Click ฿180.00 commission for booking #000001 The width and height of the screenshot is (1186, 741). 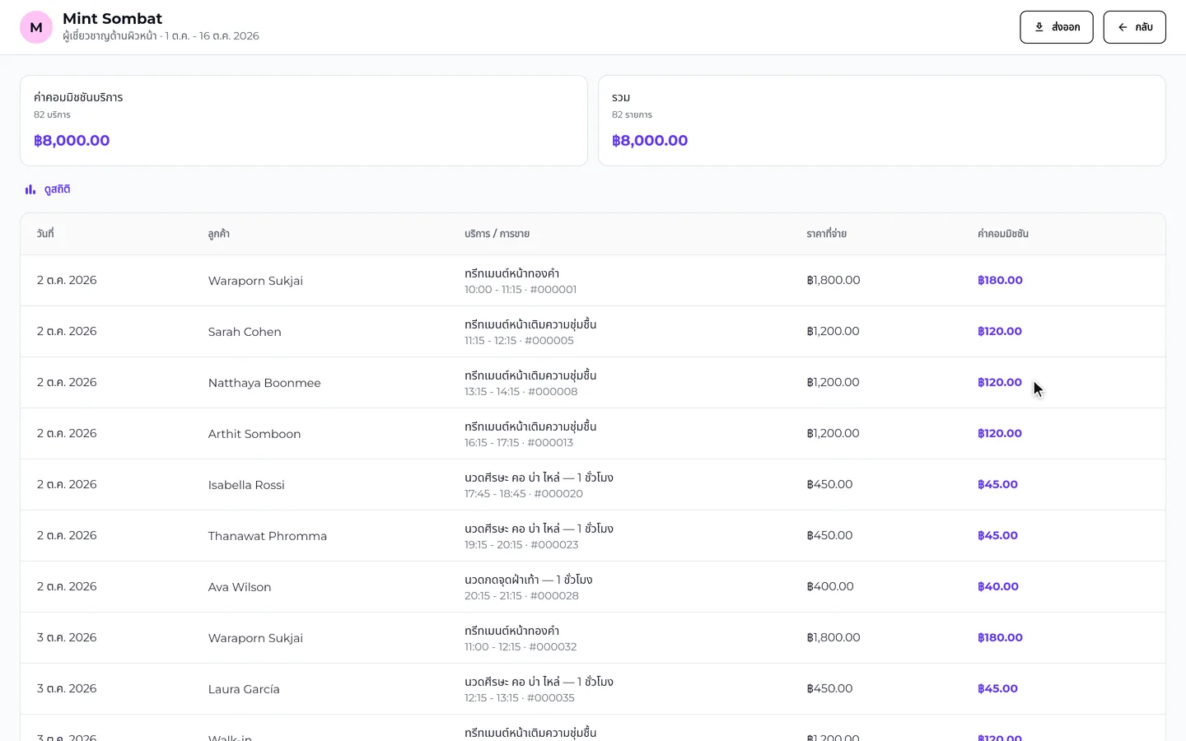(x=1000, y=280)
